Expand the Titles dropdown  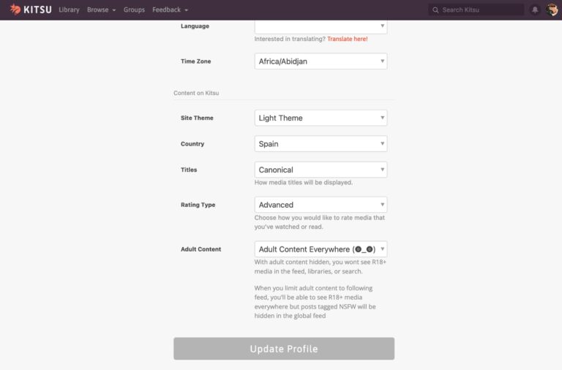click(321, 170)
